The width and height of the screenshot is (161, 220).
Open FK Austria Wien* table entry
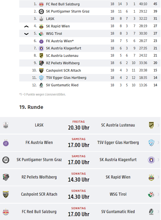[x=90, y=41]
